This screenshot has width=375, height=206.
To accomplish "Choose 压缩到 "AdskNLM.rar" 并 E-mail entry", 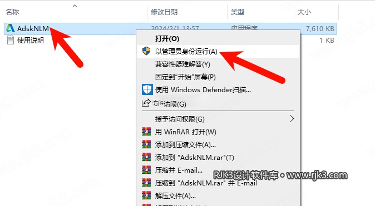I will (x=218, y=183).
